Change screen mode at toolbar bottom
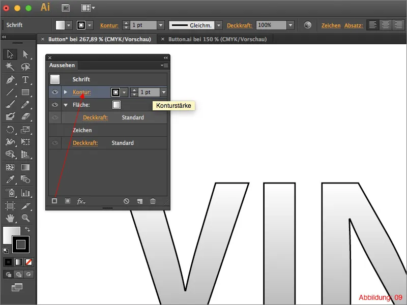The height and width of the screenshot is (305, 407). pos(17,287)
